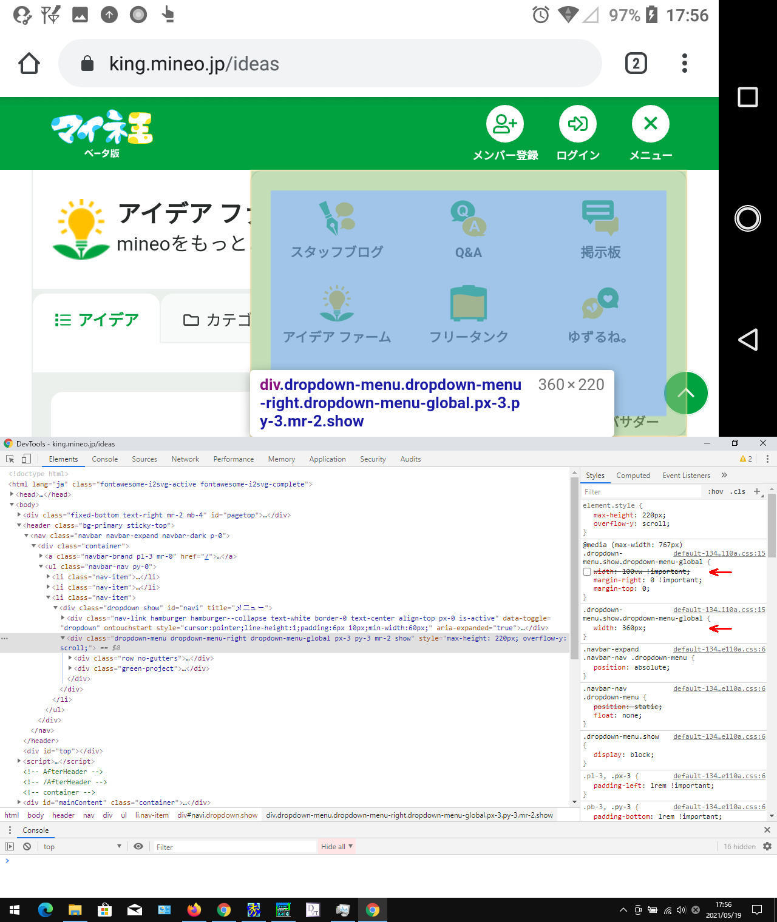Open Firefox from the Windows taskbar
777x922 pixels.
[194, 910]
